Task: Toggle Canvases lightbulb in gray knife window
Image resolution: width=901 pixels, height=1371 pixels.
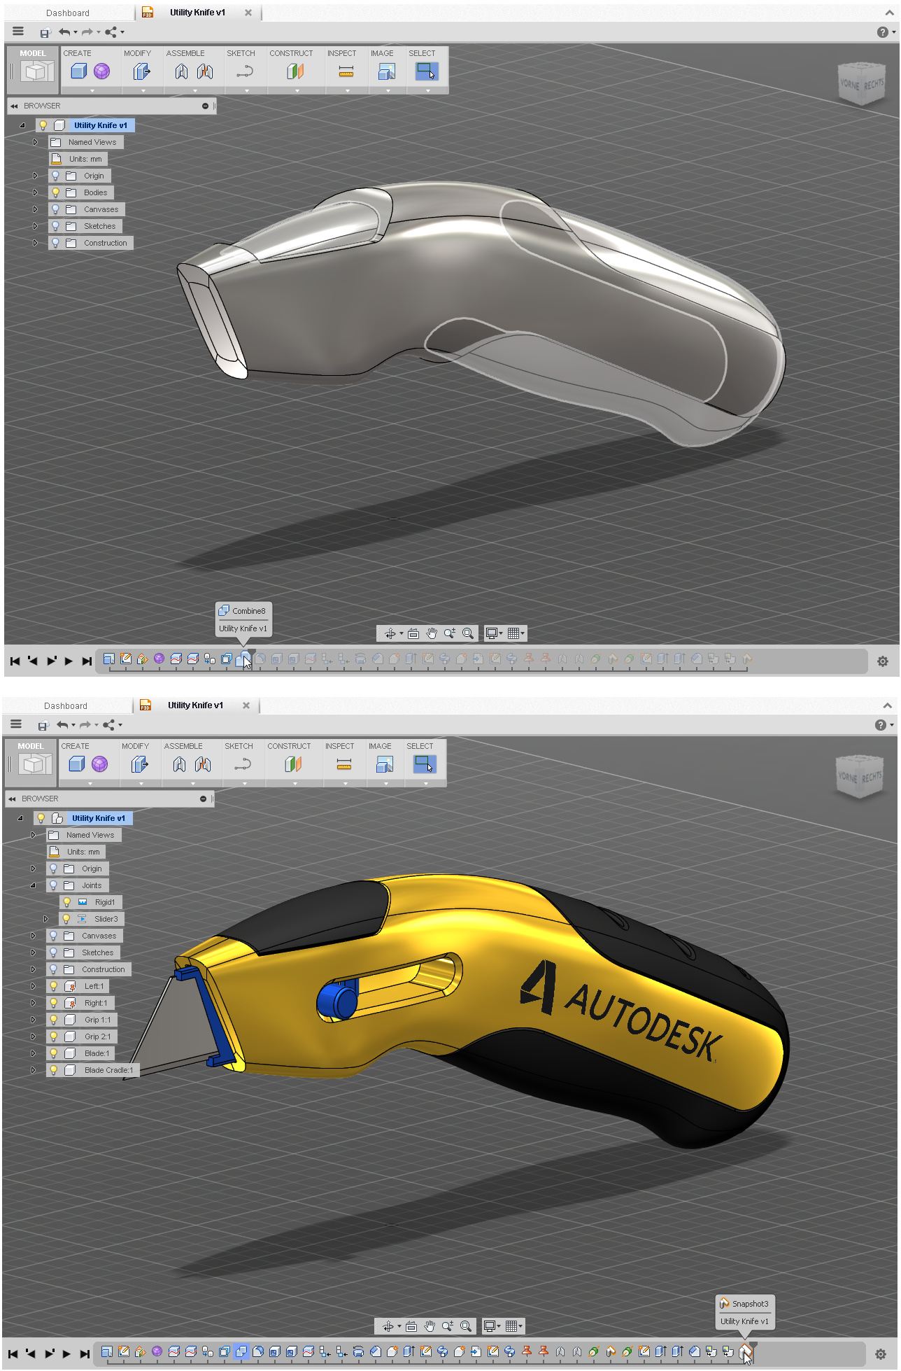Action: pos(56,209)
